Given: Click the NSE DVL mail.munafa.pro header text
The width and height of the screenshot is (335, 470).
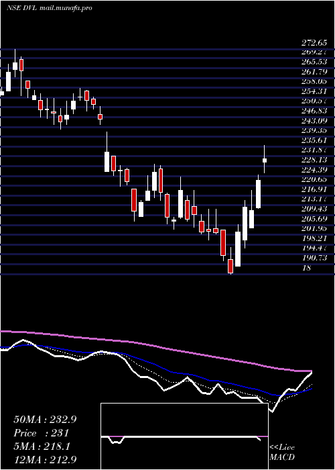Looking at the screenshot, I should coord(50,8).
